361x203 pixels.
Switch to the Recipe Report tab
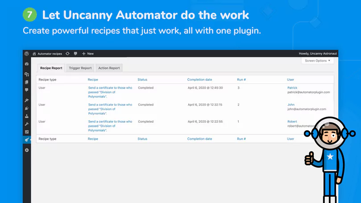(x=51, y=68)
